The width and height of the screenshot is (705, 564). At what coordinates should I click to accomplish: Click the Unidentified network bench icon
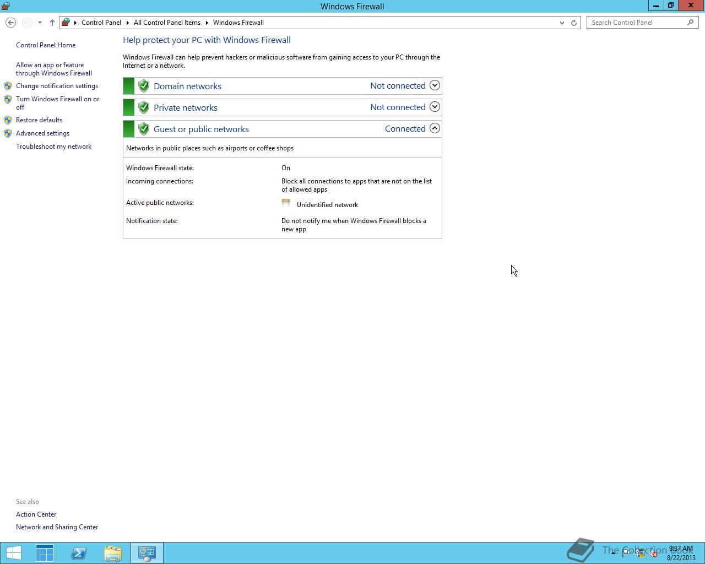286,203
